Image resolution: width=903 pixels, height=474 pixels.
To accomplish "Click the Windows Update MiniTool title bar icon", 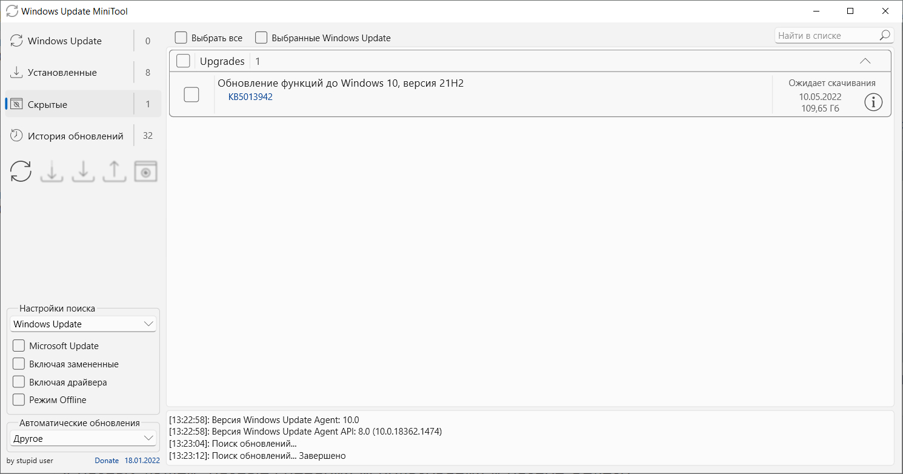I will click(x=12, y=11).
